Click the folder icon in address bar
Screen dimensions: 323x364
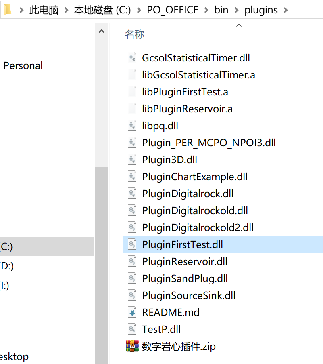click(7, 10)
